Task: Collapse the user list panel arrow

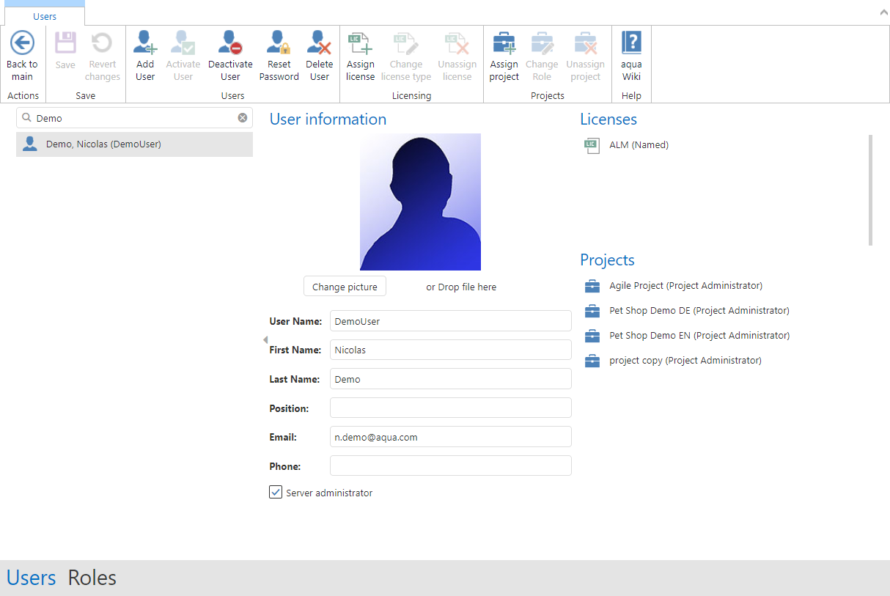Action: [265, 339]
